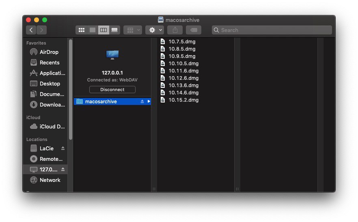Open Desktop in the sidebar
358x222 pixels.
tap(45, 83)
